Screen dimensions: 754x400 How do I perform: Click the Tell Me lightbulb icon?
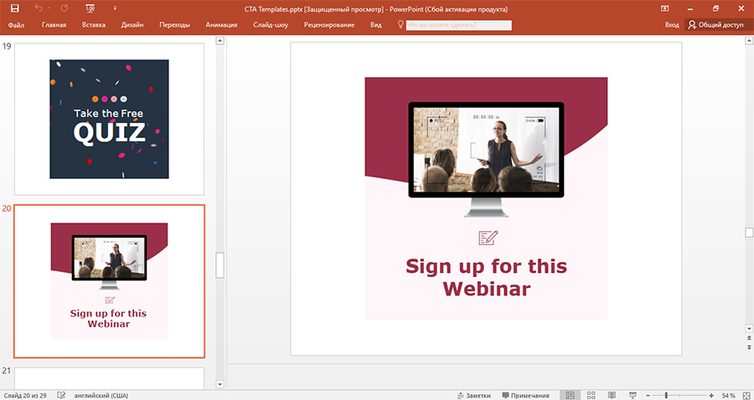click(x=400, y=24)
